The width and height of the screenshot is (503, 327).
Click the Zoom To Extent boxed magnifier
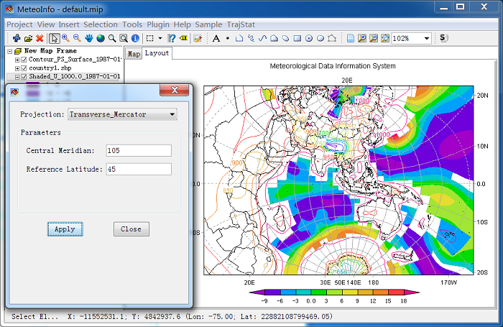tap(124, 39)
